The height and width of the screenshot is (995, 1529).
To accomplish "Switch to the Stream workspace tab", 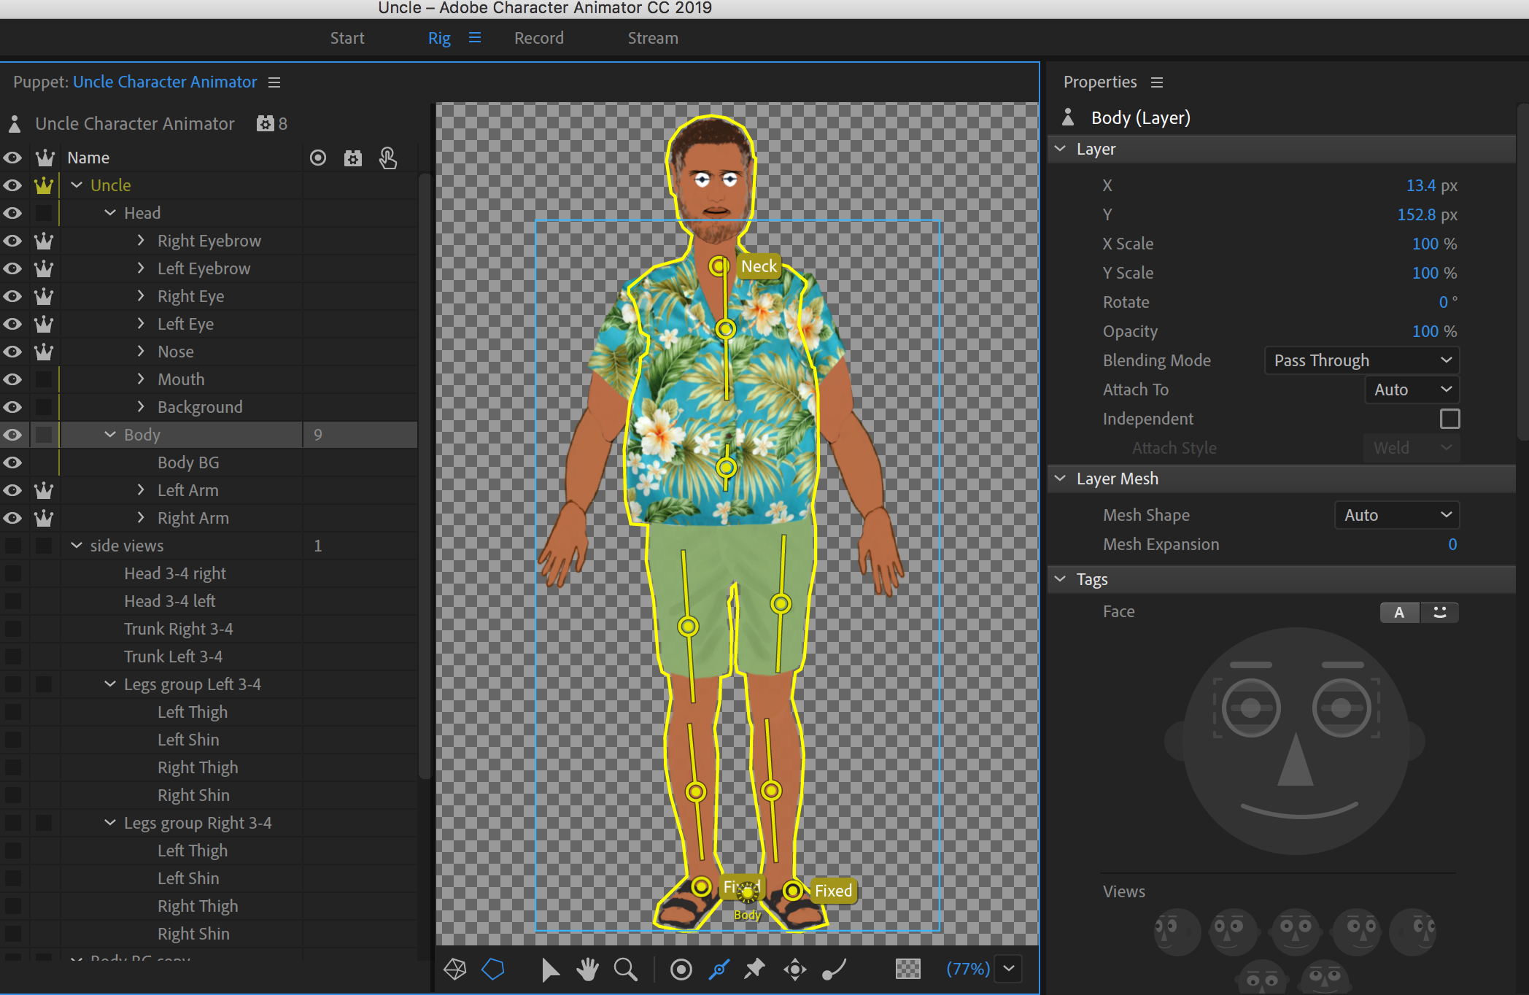I will (x=653, y=38).
